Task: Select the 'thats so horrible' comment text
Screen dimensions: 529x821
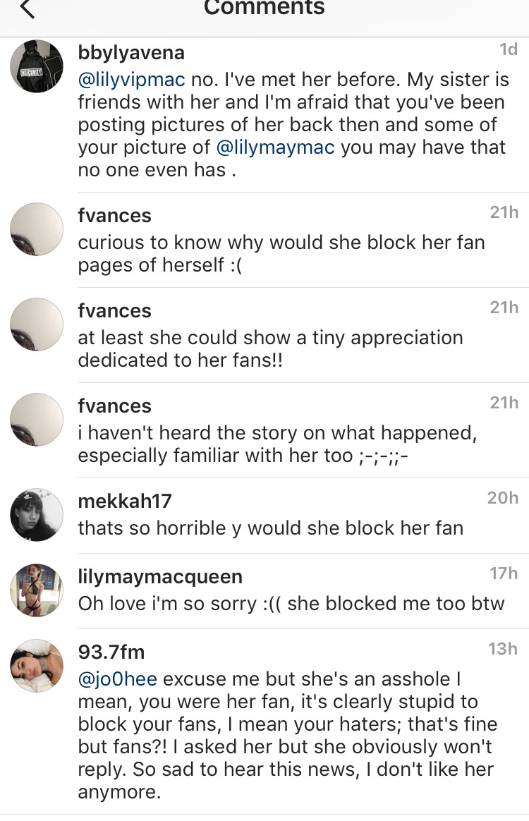Action: pos(270,528)
